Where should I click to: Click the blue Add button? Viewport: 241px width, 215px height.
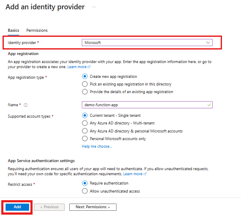17,207
